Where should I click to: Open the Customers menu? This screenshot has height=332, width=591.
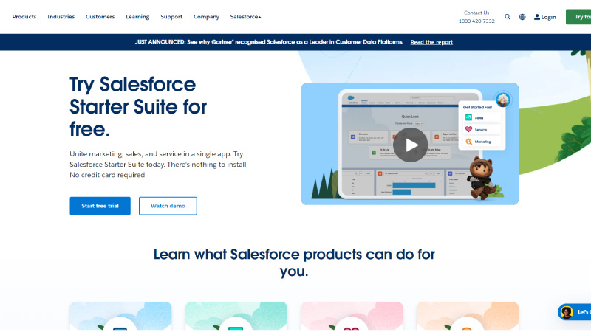pos(100,17)
